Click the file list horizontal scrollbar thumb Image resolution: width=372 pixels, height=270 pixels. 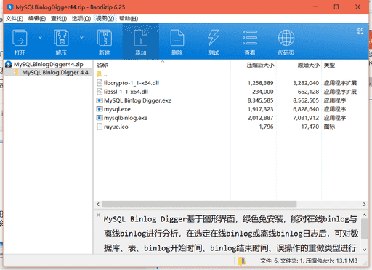[199, 205]
